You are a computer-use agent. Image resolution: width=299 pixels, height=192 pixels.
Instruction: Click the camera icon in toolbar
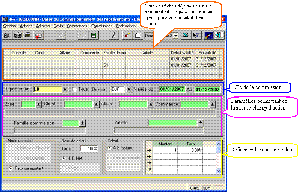[x=17, y=35]
